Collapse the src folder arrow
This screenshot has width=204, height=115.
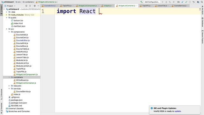[7, 29]
